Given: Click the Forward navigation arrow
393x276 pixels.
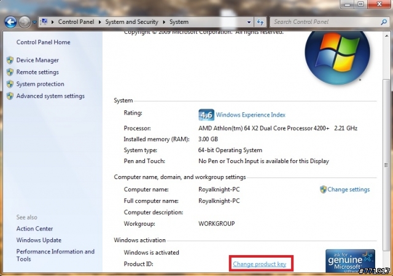Looking at the screenshot, I should 25,22.
